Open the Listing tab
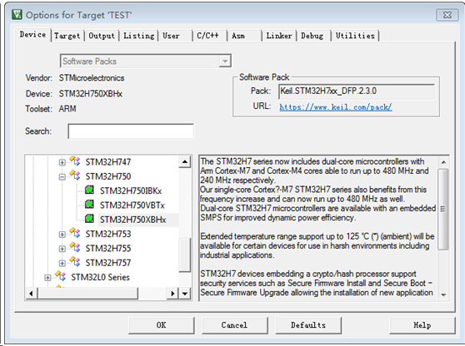 139,36
